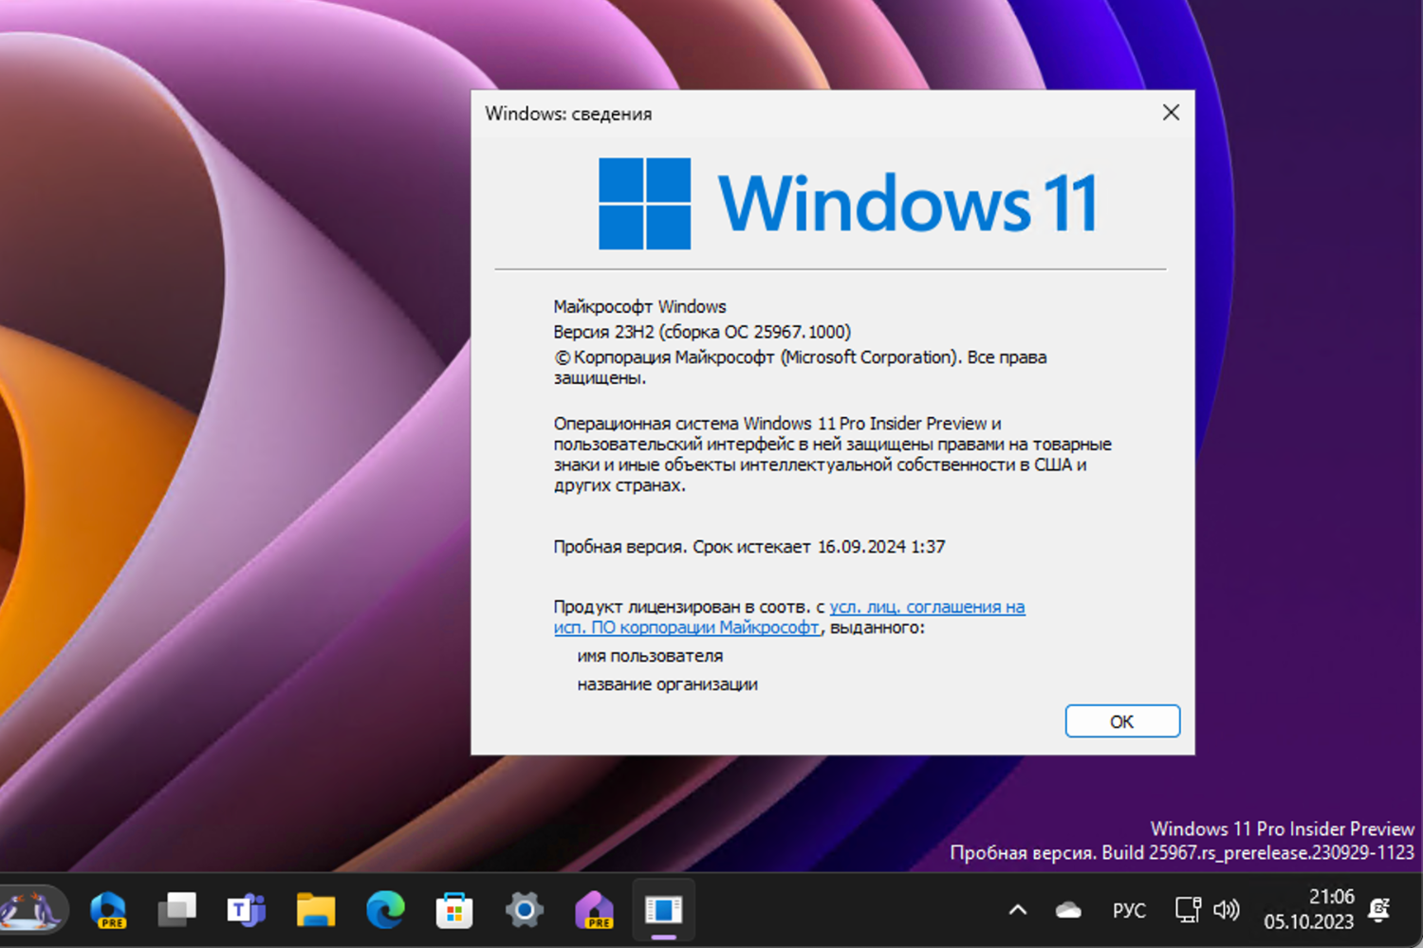Select the active winver window on taskbar
Image resolution: width=1423 pixels, height=948 pixels.
[663, 909]
